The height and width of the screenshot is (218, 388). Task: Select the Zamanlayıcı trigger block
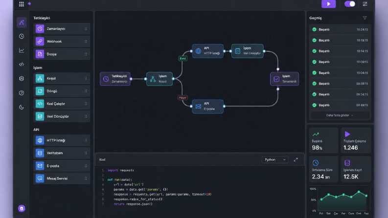pos(62,29)
